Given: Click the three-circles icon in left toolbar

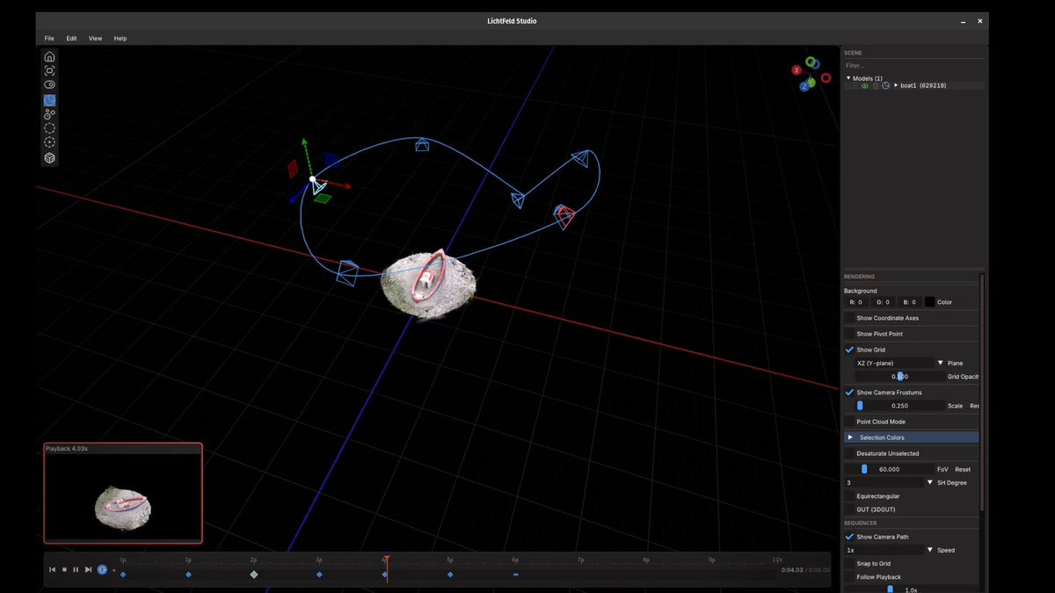Looking at the screenshot, I should [49, 114].
